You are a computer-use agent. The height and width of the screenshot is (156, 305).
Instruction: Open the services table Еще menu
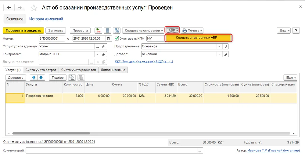[x=290, y=78]
